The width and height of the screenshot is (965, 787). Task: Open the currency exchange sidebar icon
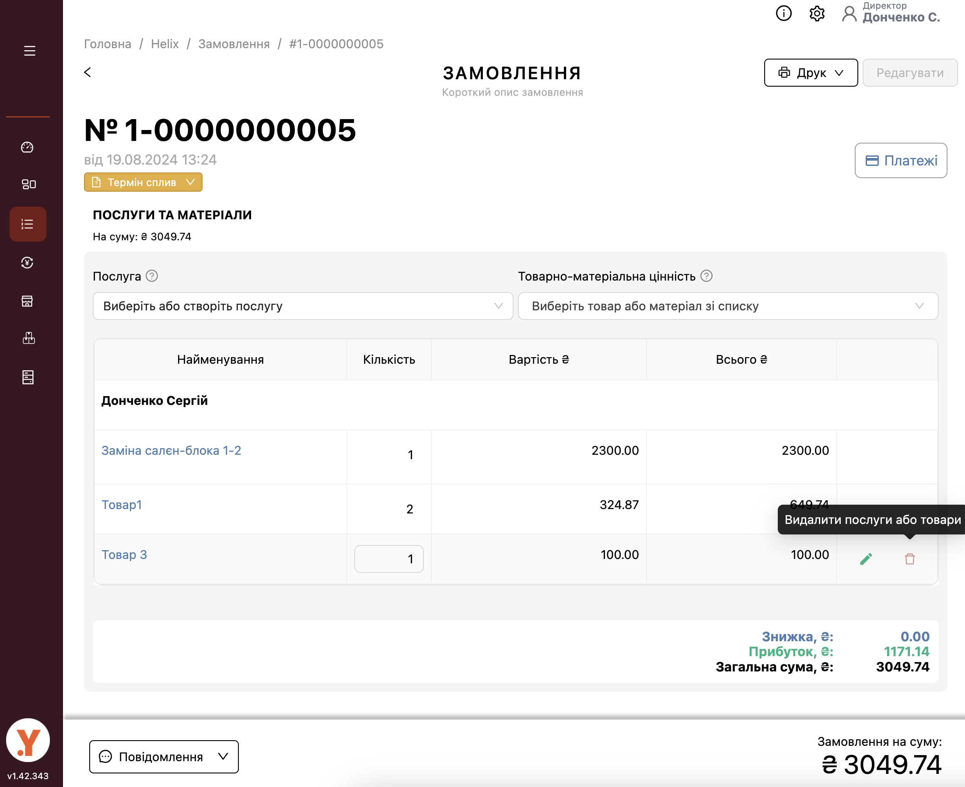click(x=28, y=263)
